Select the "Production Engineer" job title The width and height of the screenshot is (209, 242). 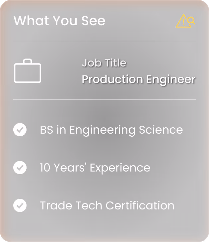[x=139, y=79]
